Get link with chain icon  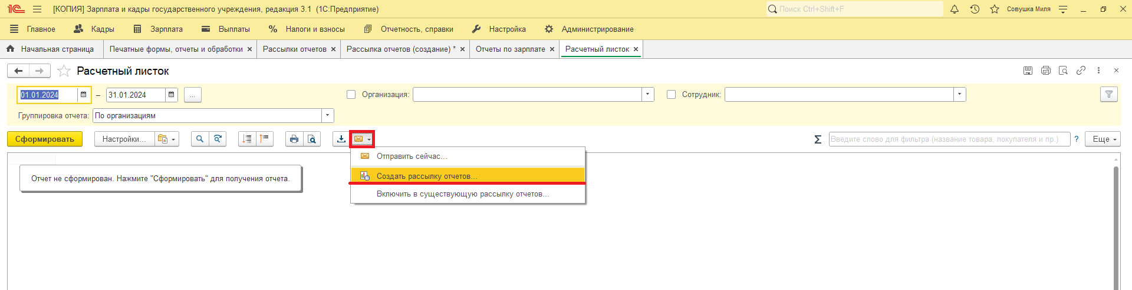coord(1081,71)
